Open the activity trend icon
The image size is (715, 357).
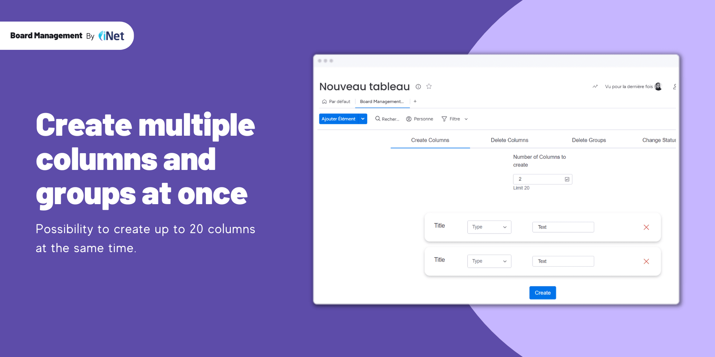point(595,87)
